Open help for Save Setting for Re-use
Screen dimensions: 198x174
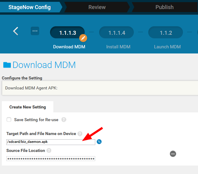(x=64, y=120)
